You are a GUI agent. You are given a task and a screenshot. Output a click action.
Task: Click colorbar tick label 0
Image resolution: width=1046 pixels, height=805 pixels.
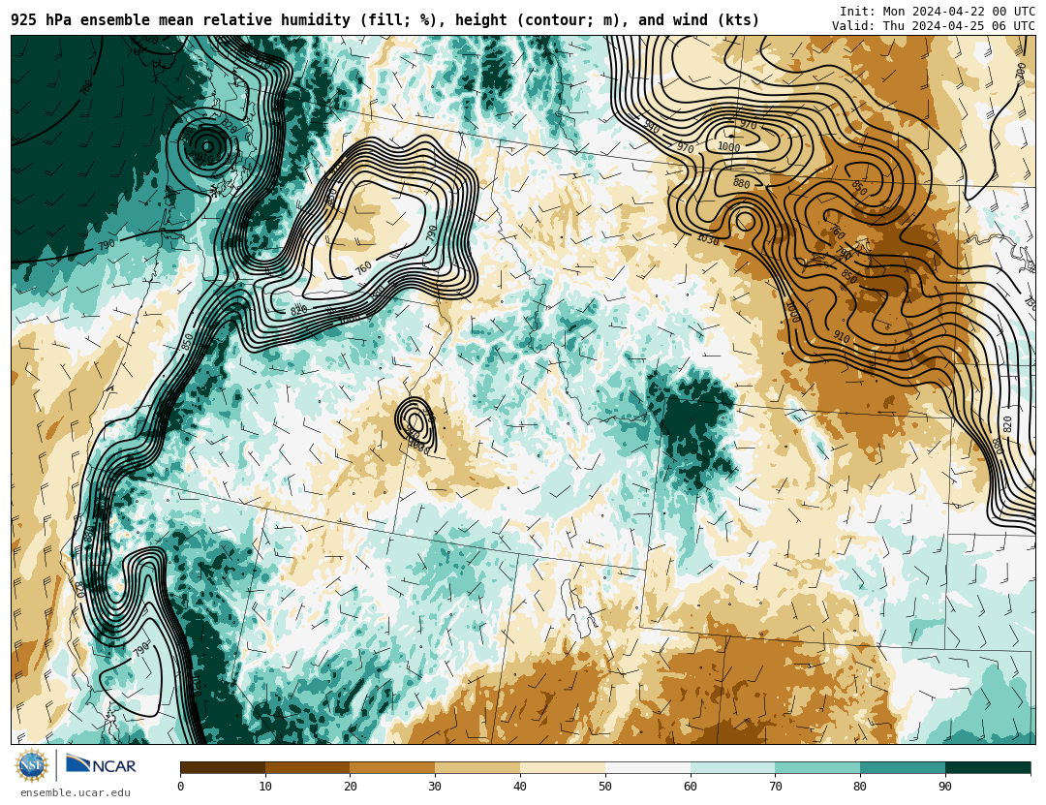pyautogui.click(x=181, y=787)
